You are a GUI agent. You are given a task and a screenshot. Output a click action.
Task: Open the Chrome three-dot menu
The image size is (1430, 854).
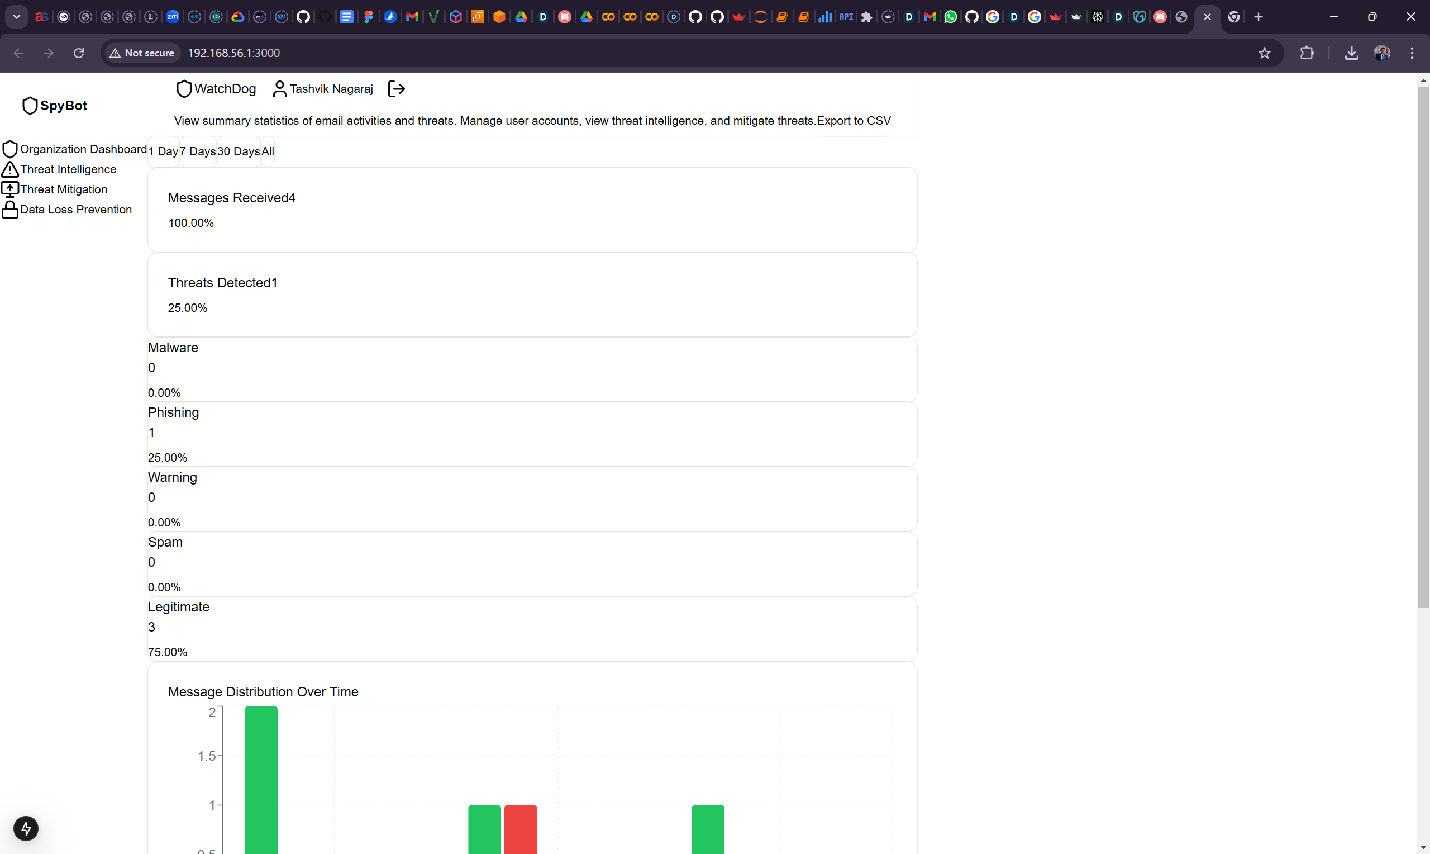click(1412, 53)
